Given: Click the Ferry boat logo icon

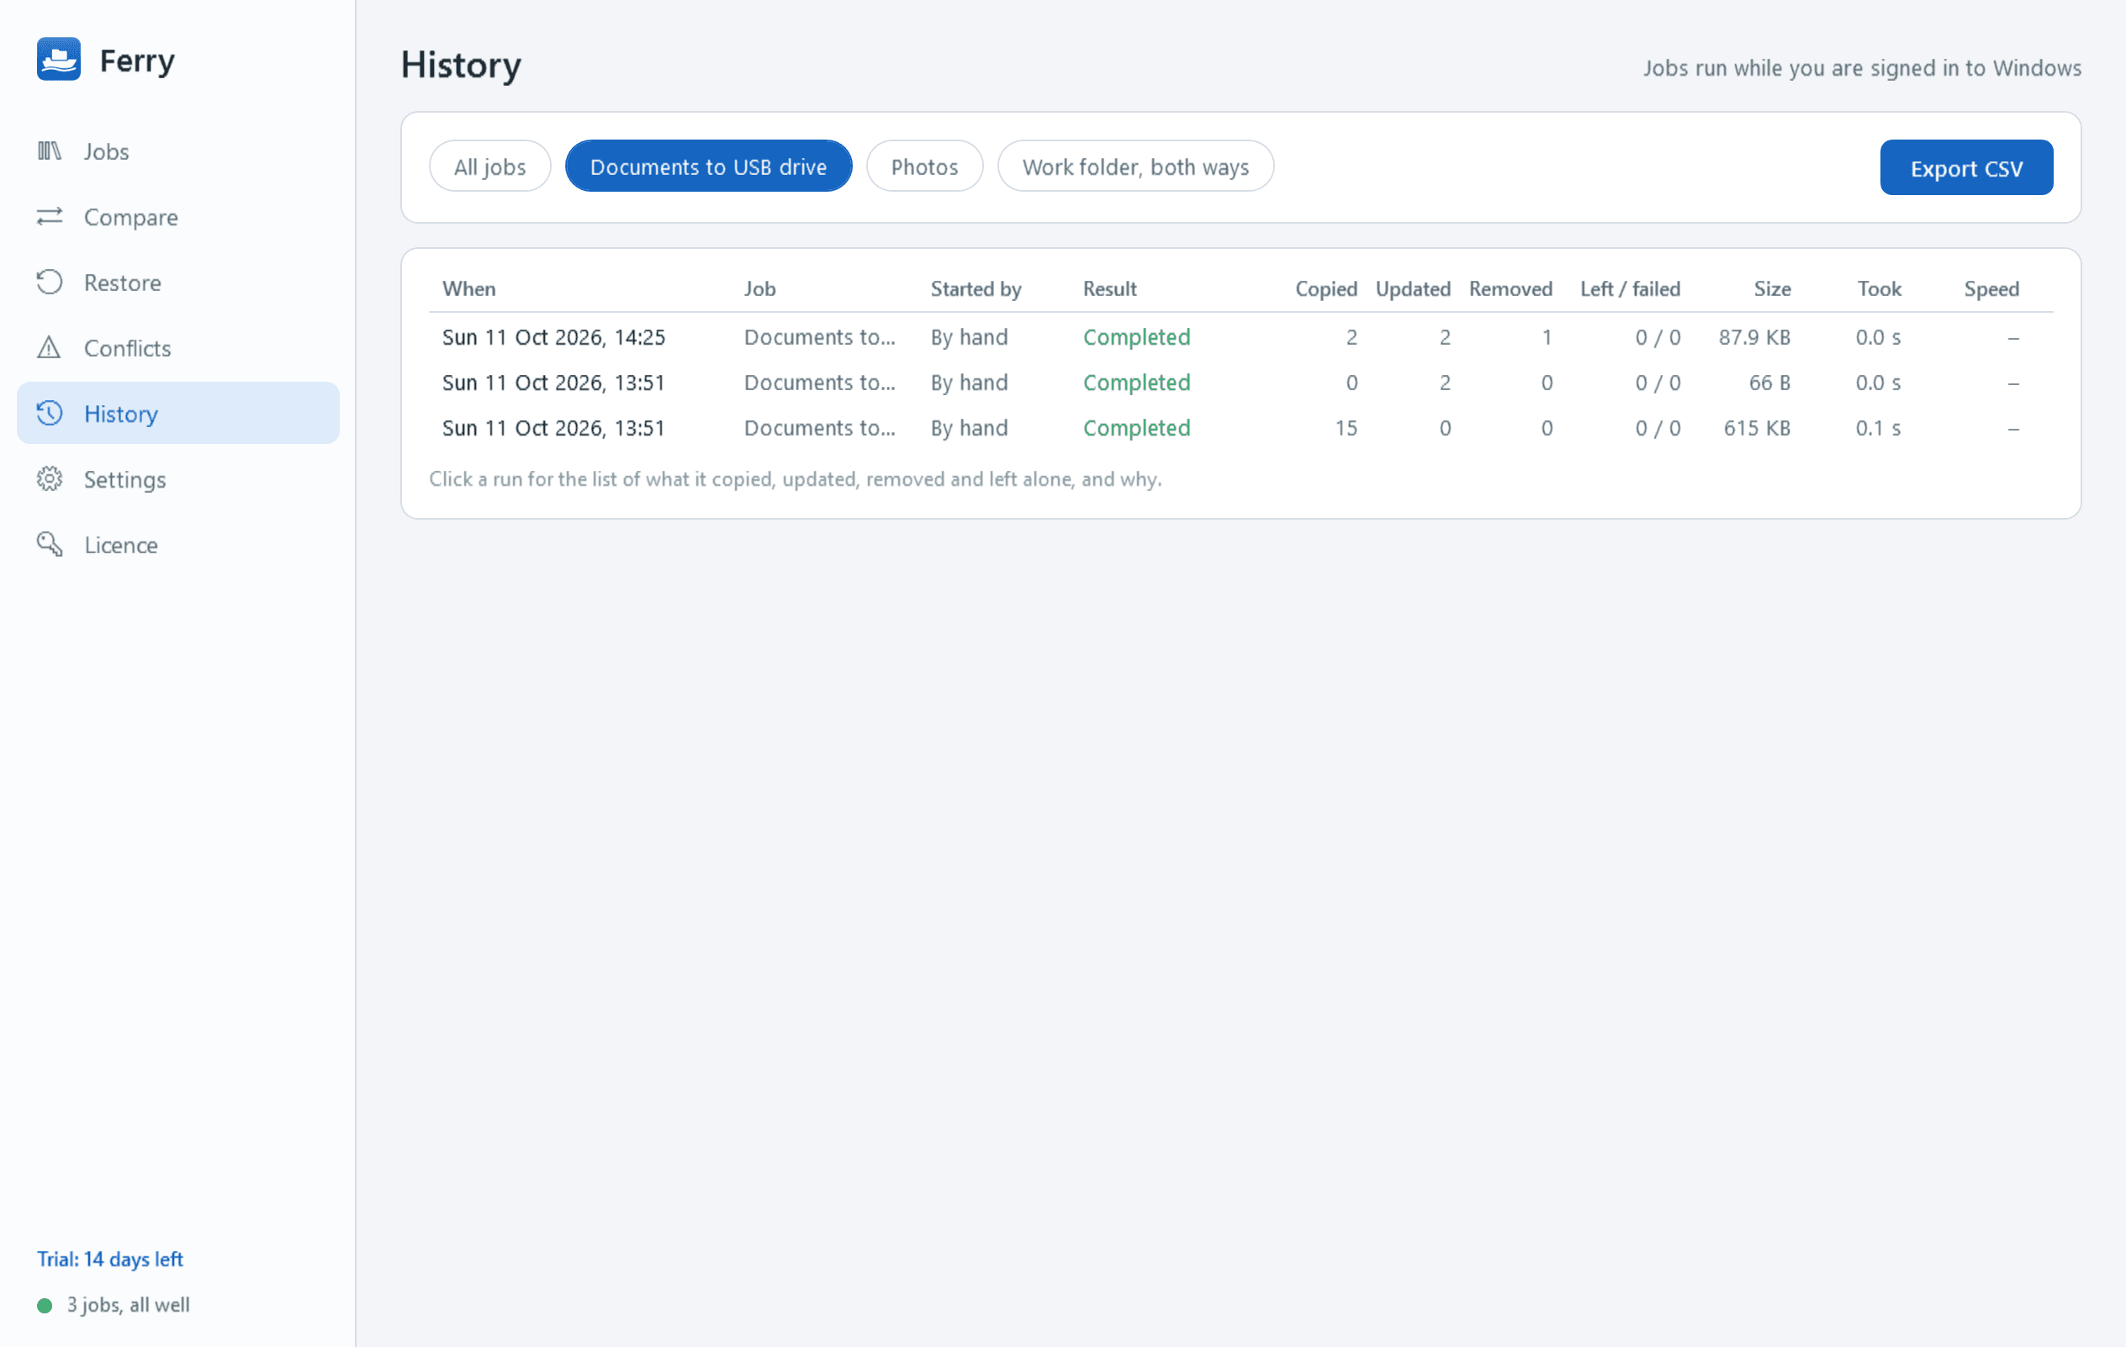Looking at the screenshot, I should (59, 59).
